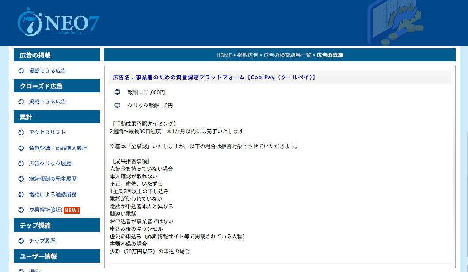Screen dimensions: 468x272
Task: Click arrow icon next to チップ履歴
Action: pos(21,241)
